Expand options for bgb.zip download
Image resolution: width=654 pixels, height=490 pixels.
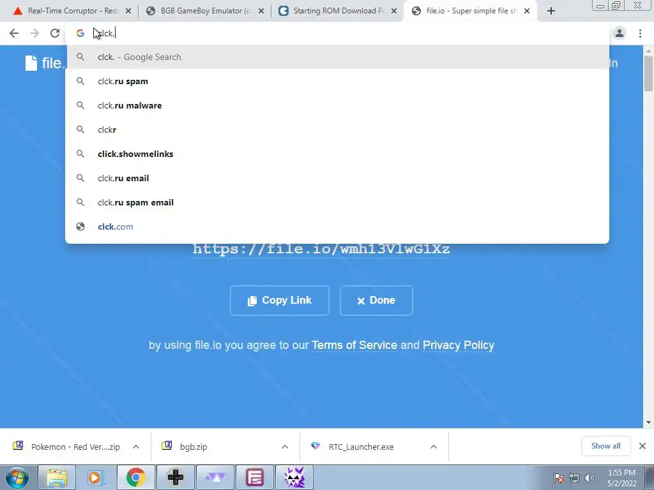tap(285, 447)
